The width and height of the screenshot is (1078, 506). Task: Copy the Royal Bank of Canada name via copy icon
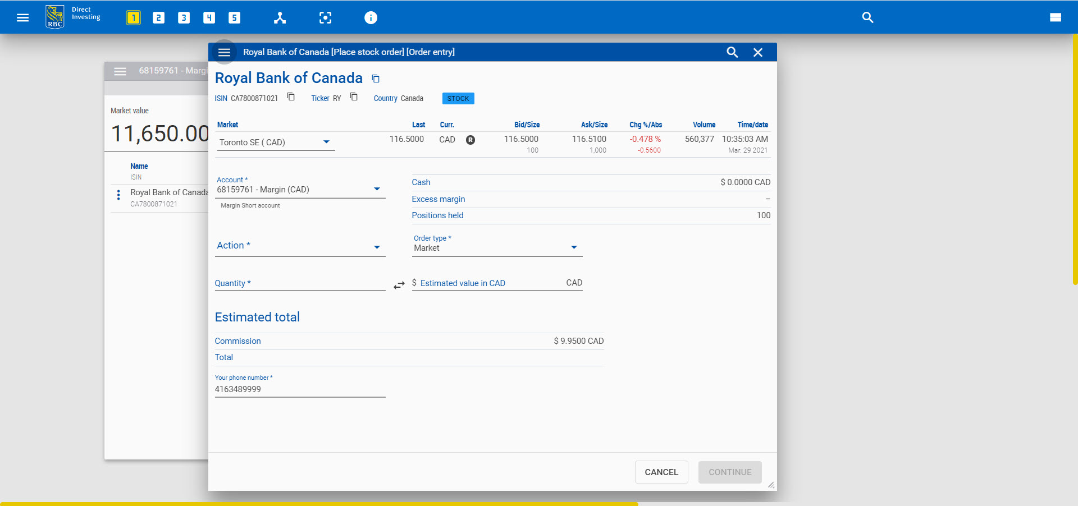coord(375,78)
